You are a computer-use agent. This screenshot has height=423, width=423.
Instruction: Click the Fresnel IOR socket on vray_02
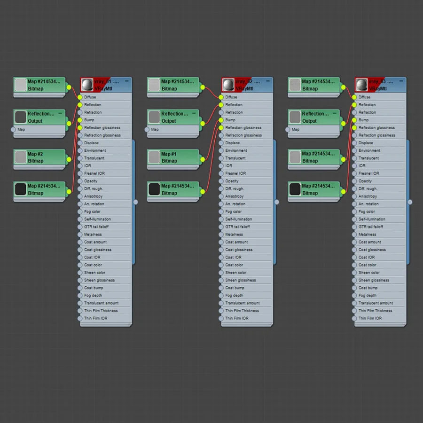click(221, 173)
